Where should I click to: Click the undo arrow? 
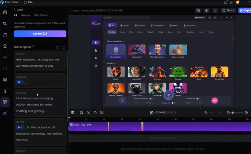click(206, 113)
